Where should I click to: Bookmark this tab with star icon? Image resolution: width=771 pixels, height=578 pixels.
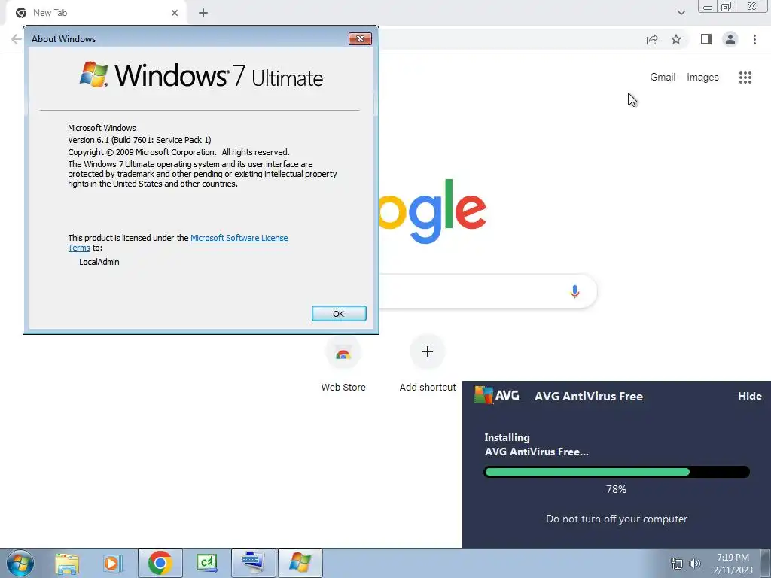(x=676, y=39)
